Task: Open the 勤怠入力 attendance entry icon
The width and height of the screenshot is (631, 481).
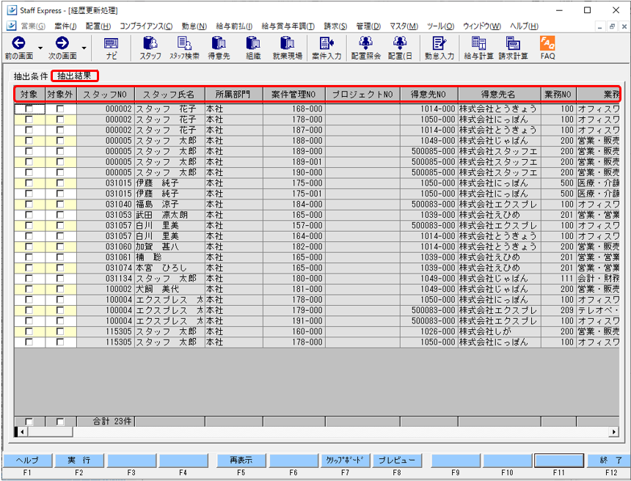Action: point(439,48)
